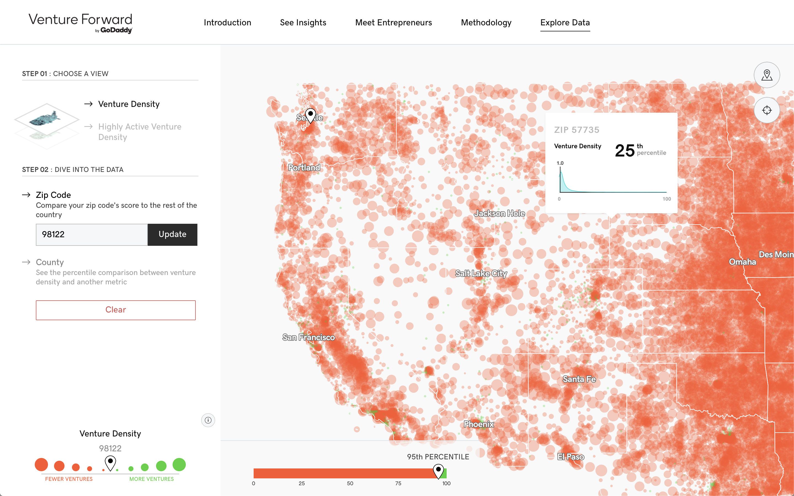Open Meet Entrepreneurs section
Screen dimensions: 794x496
[393, 22]
